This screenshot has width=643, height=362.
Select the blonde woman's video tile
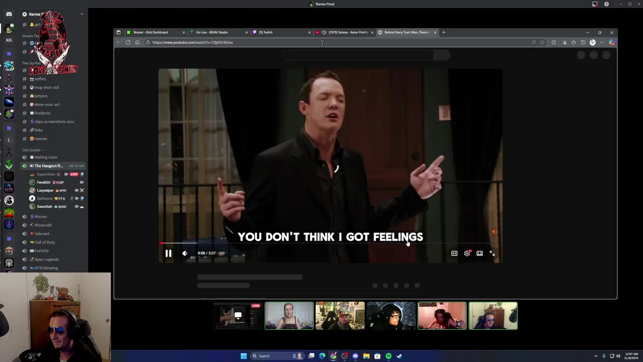click(x=289, y=316)
